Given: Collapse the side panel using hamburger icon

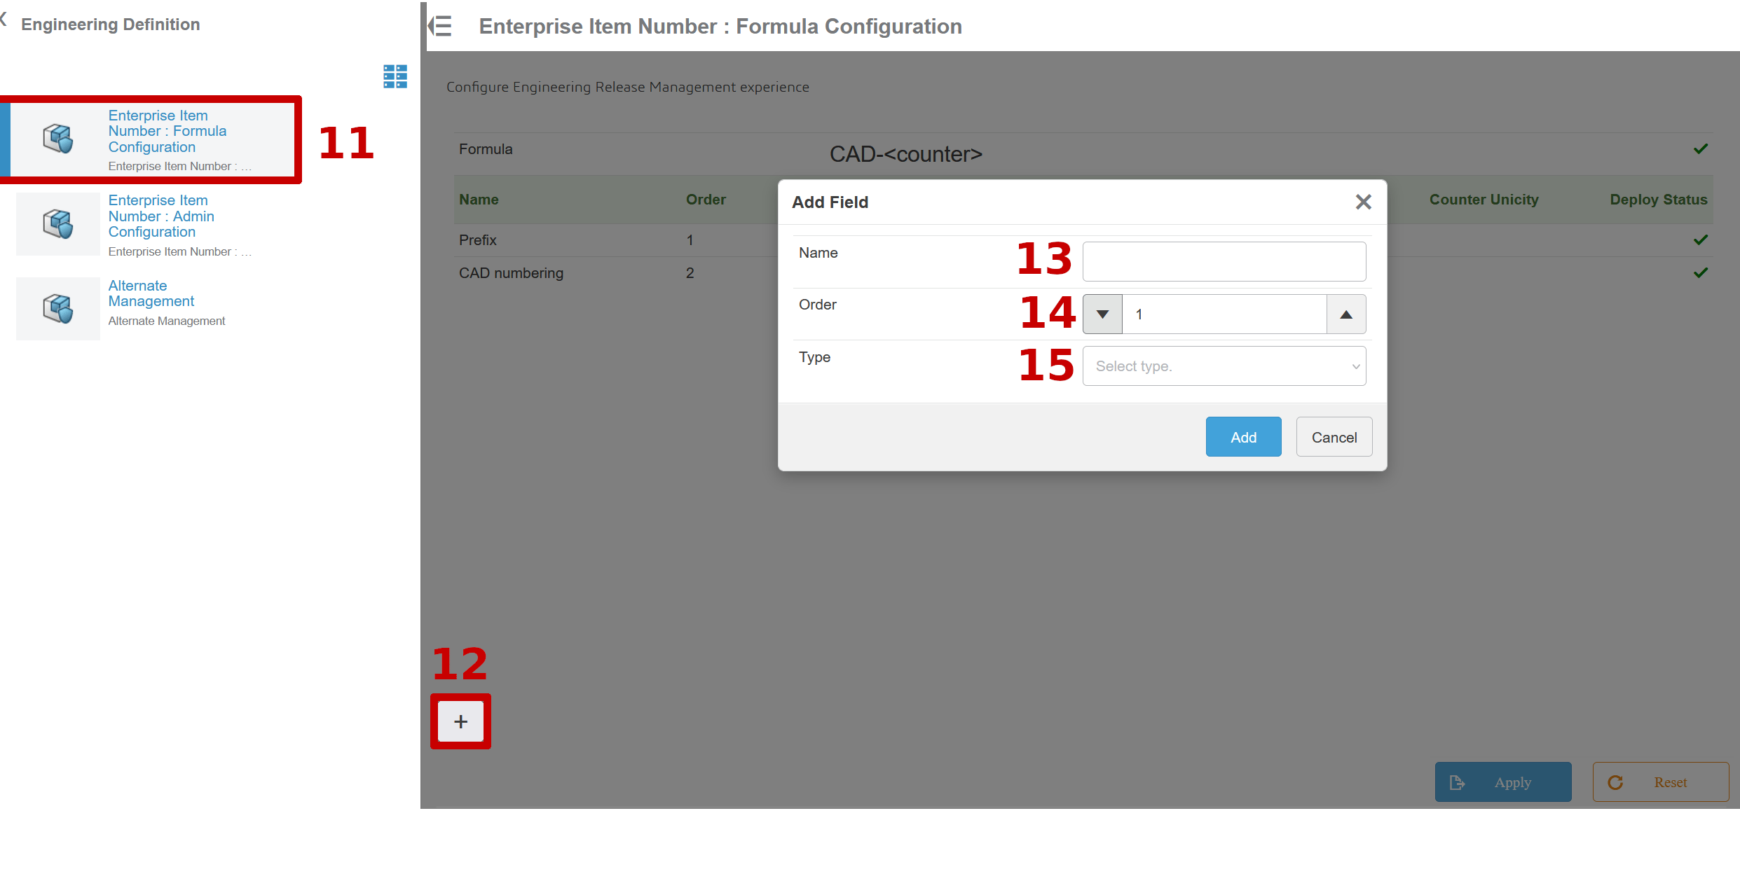Looking at the screenshot, I should [441, 27].
